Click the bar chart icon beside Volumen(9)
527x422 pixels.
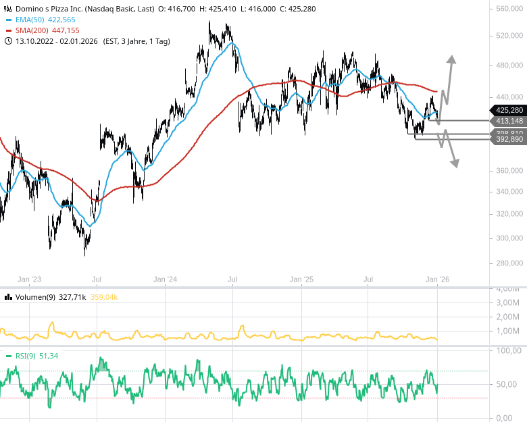(x=8, y=296)
